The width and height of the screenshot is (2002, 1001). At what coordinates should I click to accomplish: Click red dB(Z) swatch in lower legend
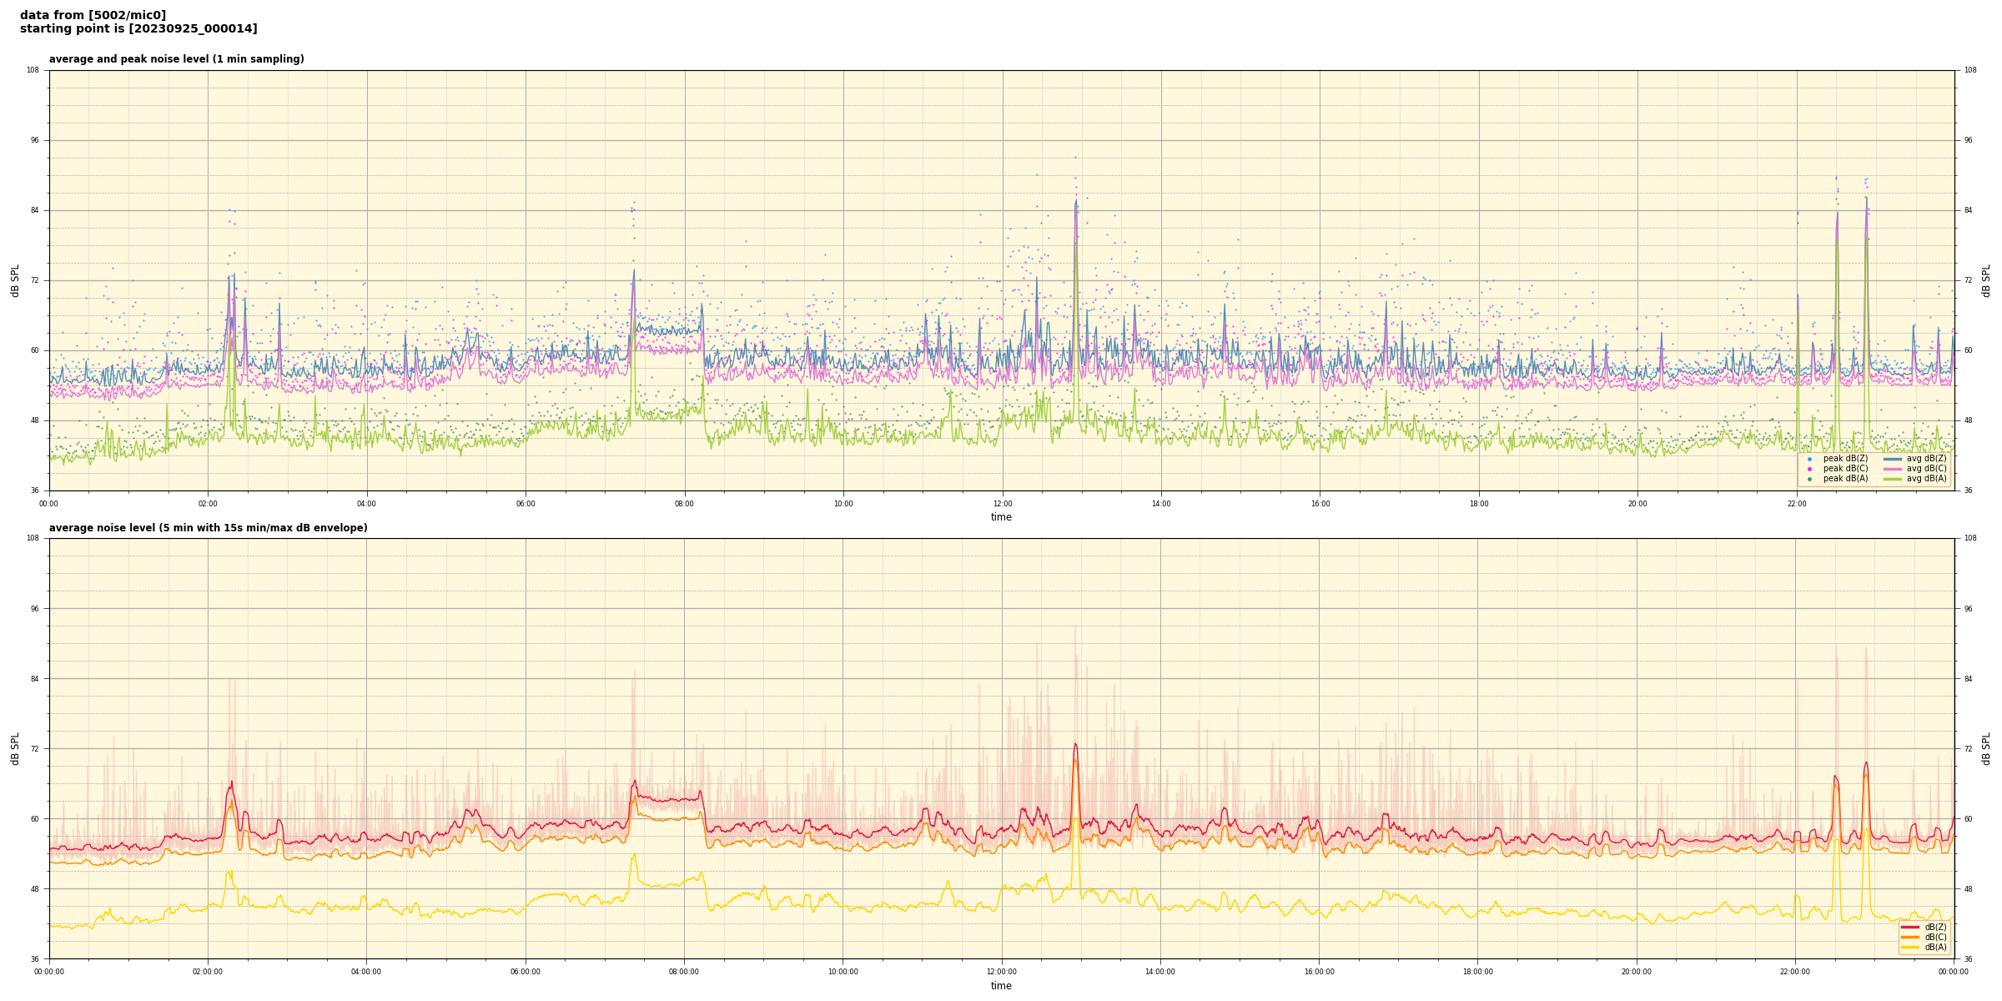(x=1910, y=927)
